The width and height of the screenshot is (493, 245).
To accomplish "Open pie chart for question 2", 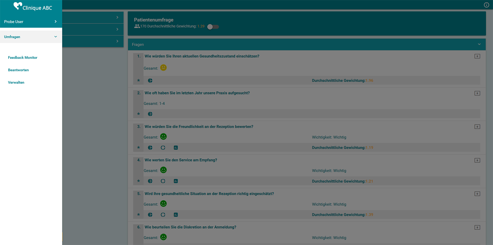I will click(150, 114).
